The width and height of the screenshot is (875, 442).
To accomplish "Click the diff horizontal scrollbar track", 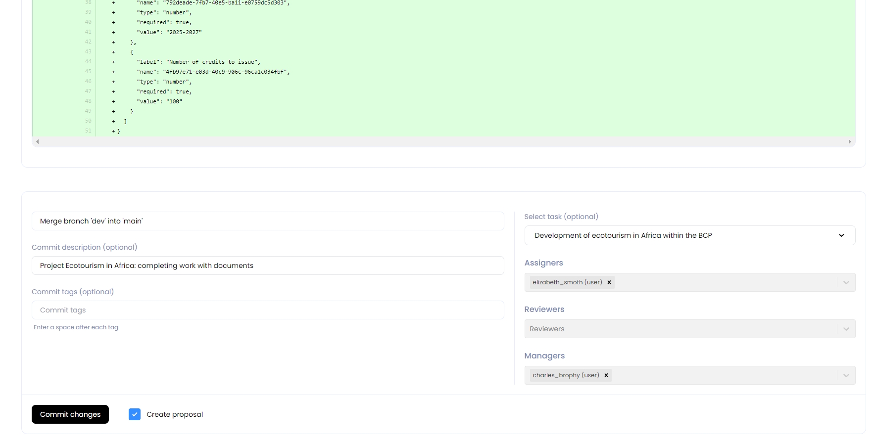I will point(443,142).
